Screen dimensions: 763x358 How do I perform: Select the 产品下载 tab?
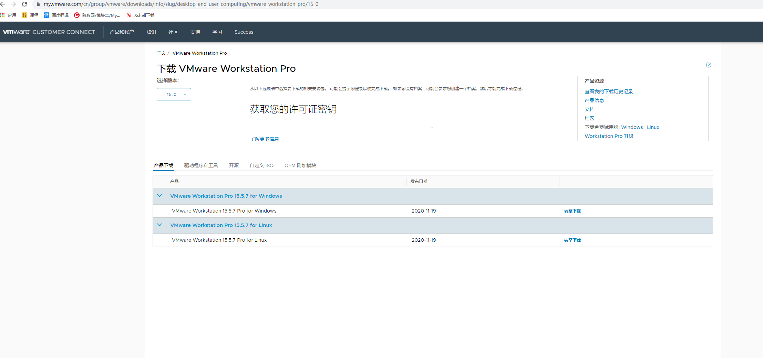(x=164, y=165)
